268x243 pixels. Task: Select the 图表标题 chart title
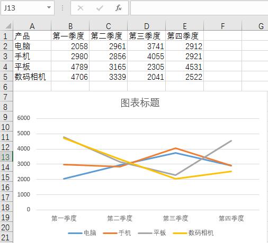(140, 102)
